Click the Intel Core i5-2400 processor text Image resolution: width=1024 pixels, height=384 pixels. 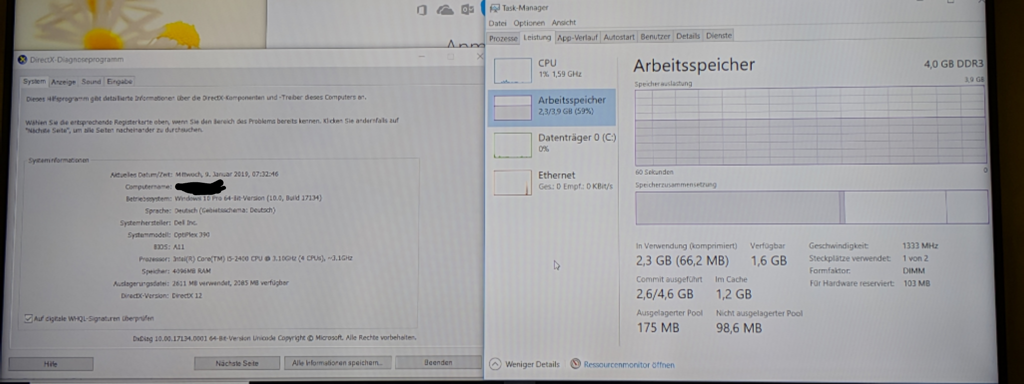coord(262,258)
